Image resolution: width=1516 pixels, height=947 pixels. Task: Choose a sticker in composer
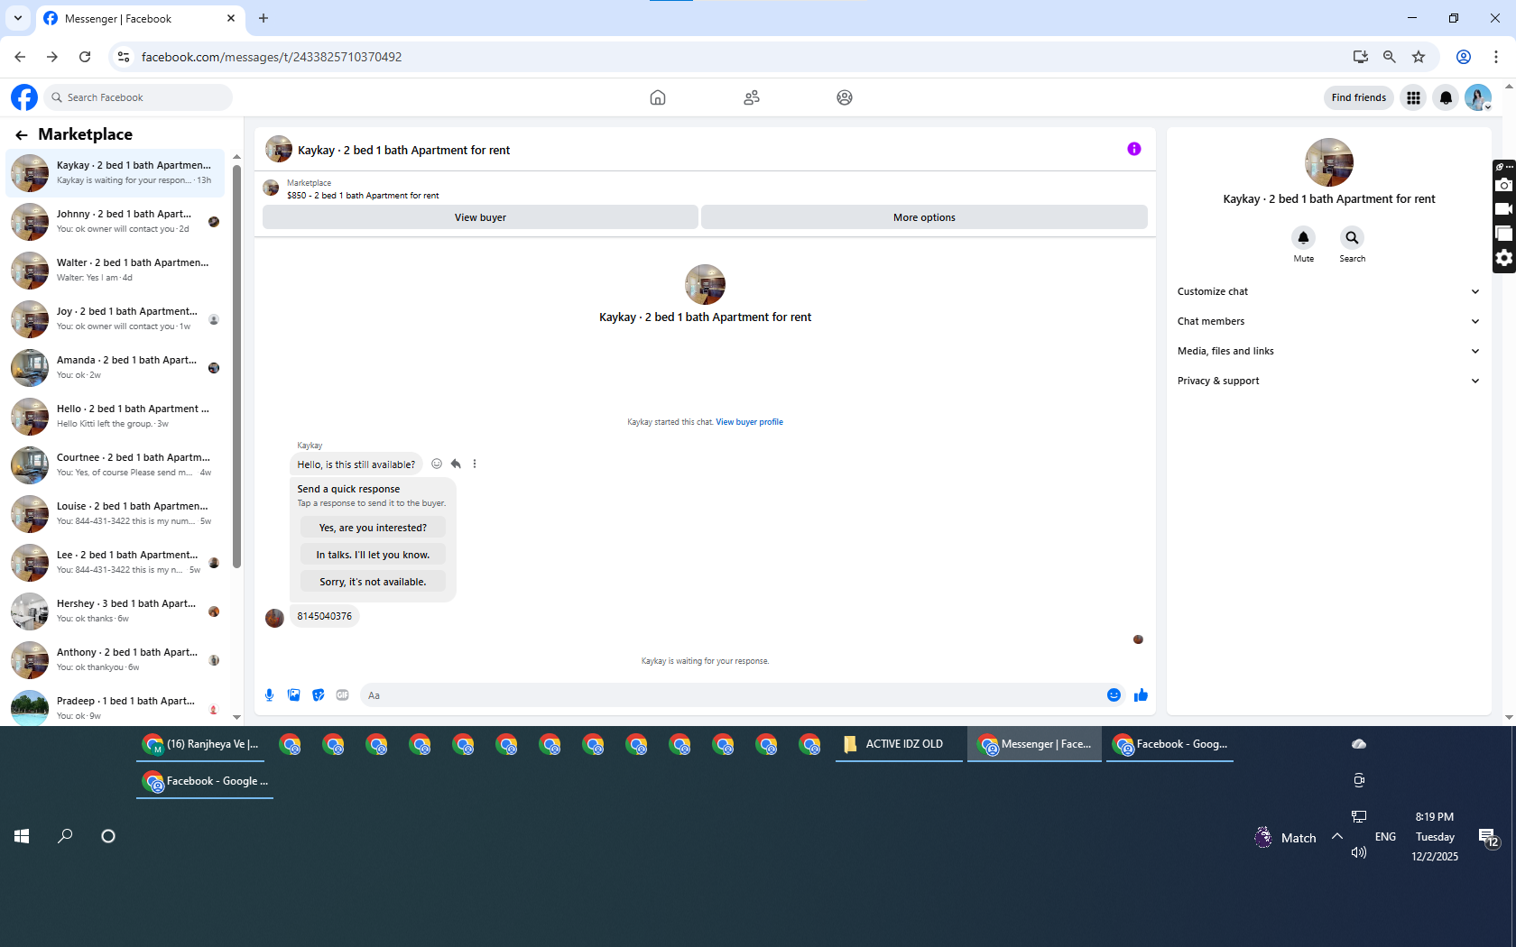[318, 694]
